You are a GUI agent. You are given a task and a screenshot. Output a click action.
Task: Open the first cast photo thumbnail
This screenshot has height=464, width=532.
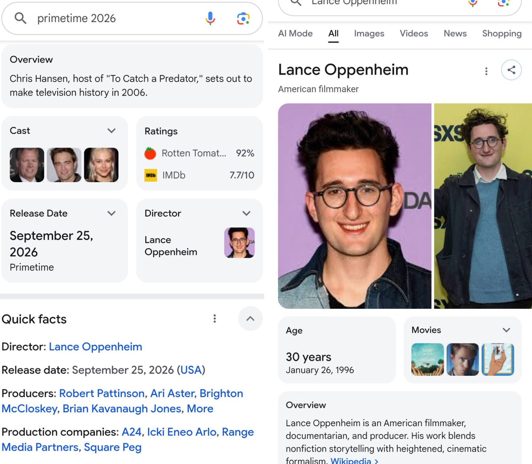click(x=27, y=165)
